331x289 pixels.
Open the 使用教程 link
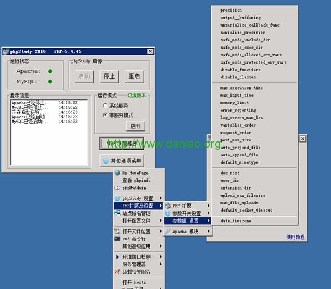pos(295,237)
